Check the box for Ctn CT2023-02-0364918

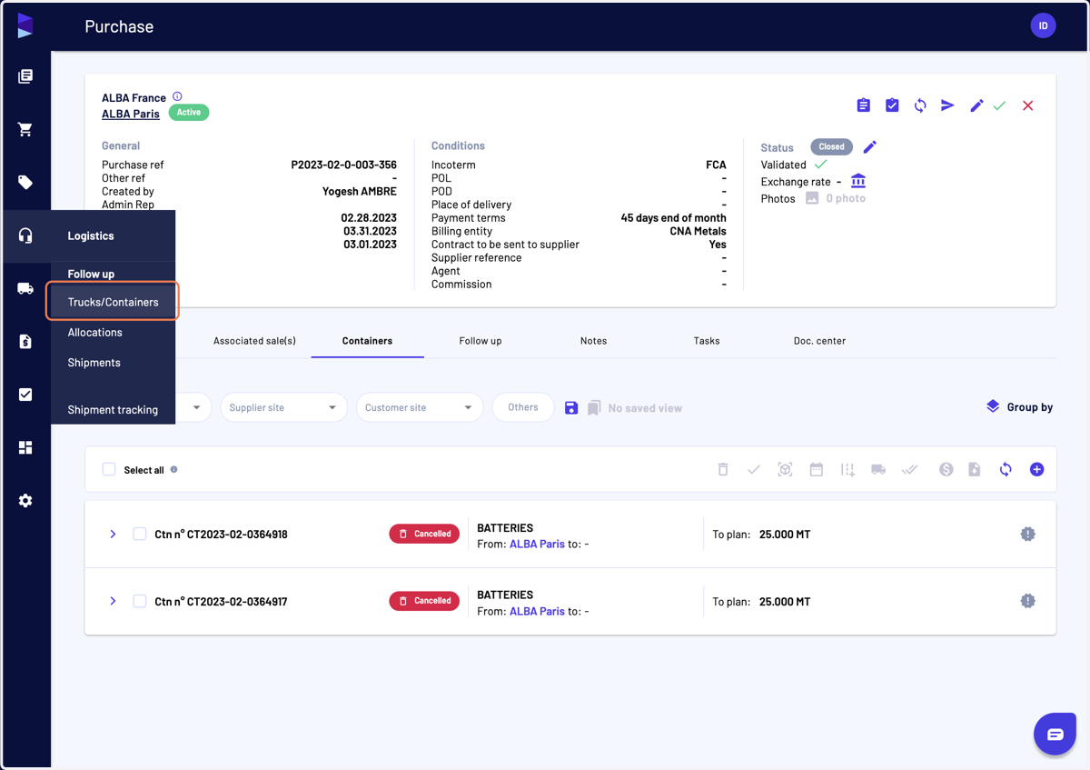click(140, 534)
